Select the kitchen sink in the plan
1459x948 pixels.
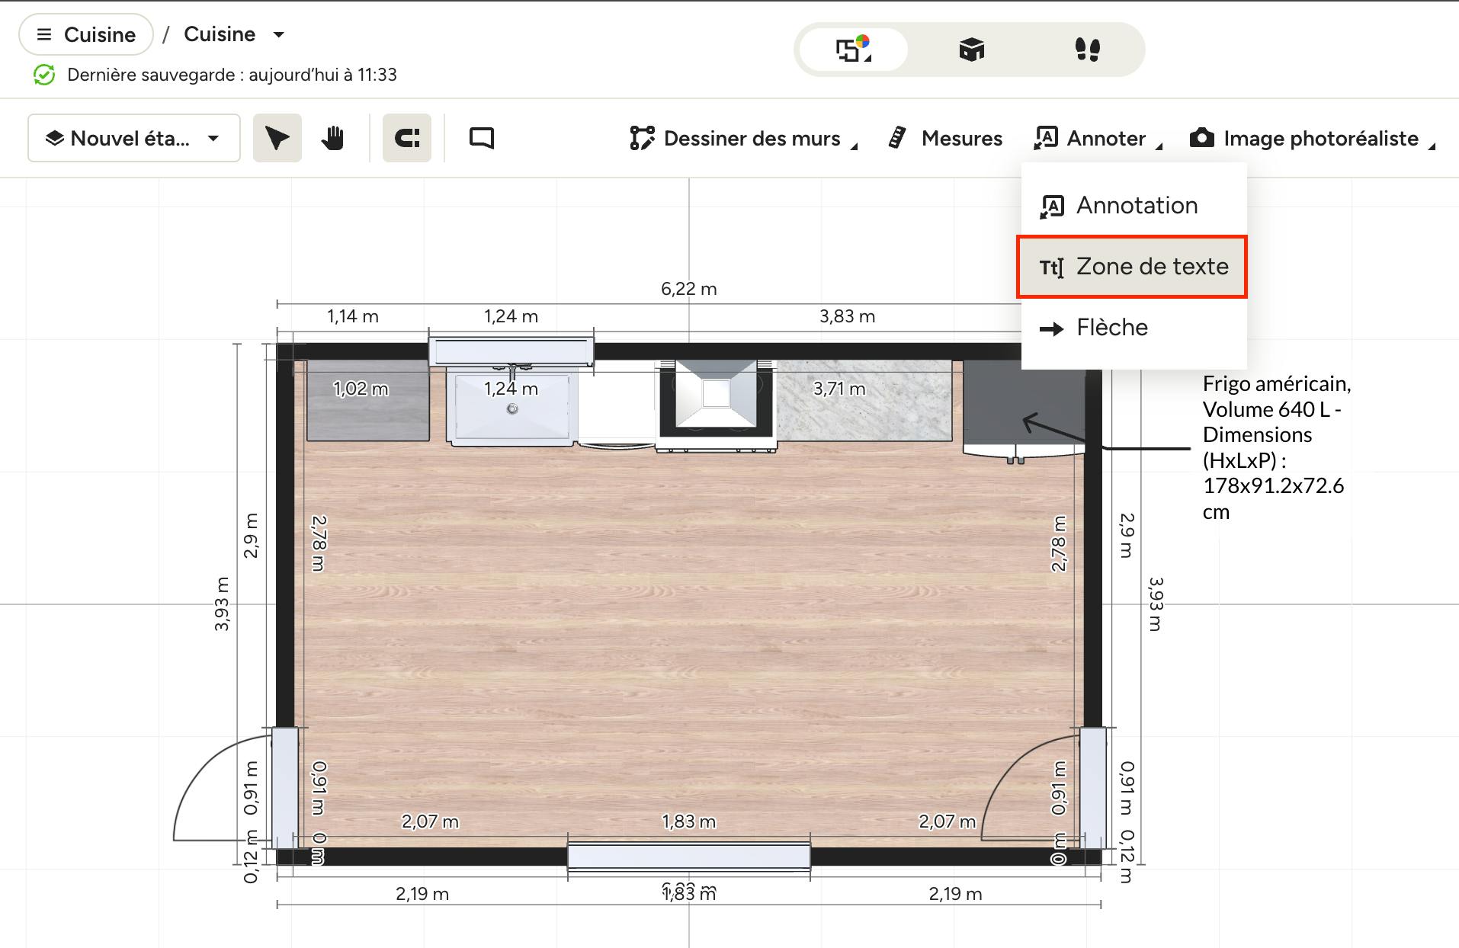point(511,406)
